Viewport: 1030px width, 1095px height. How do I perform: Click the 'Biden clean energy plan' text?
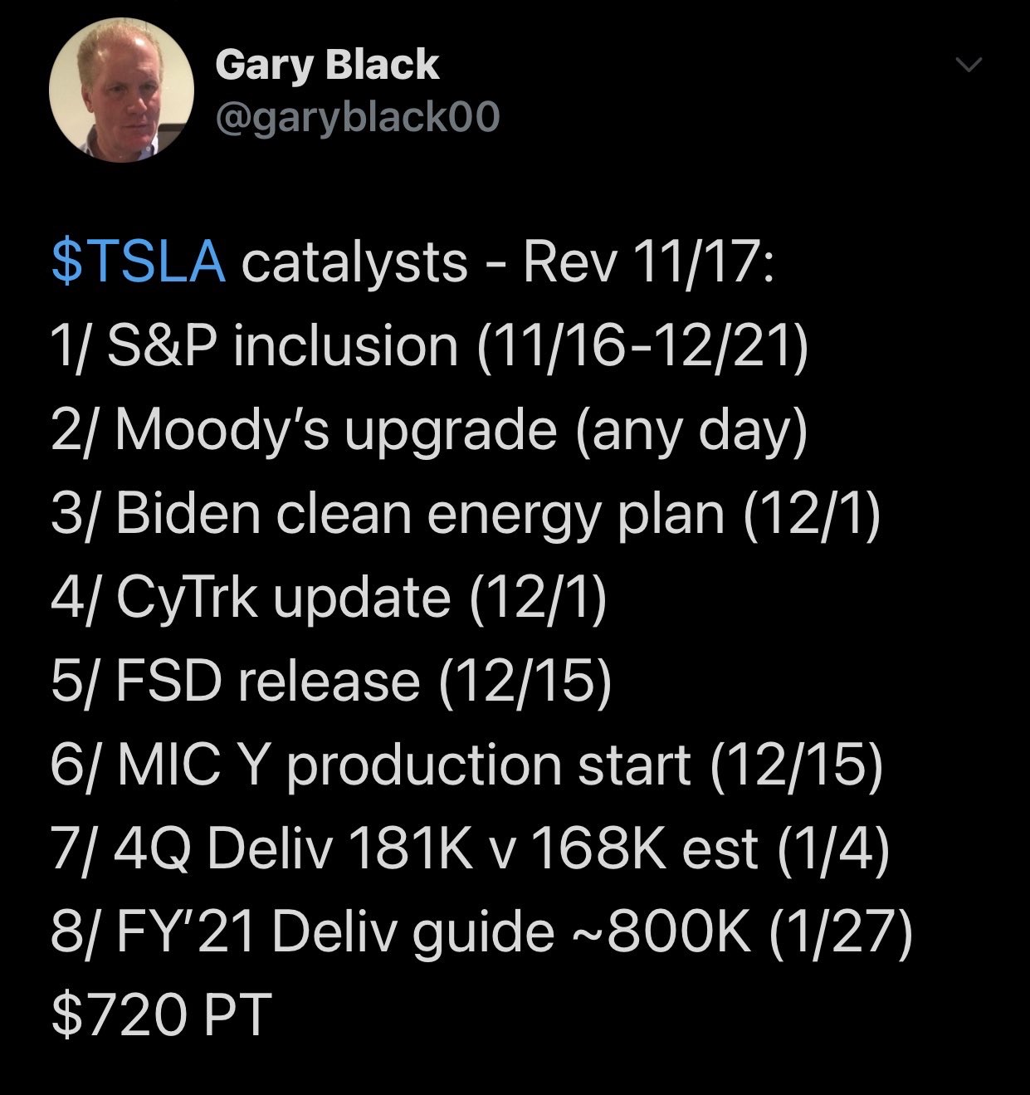(420, 513)
